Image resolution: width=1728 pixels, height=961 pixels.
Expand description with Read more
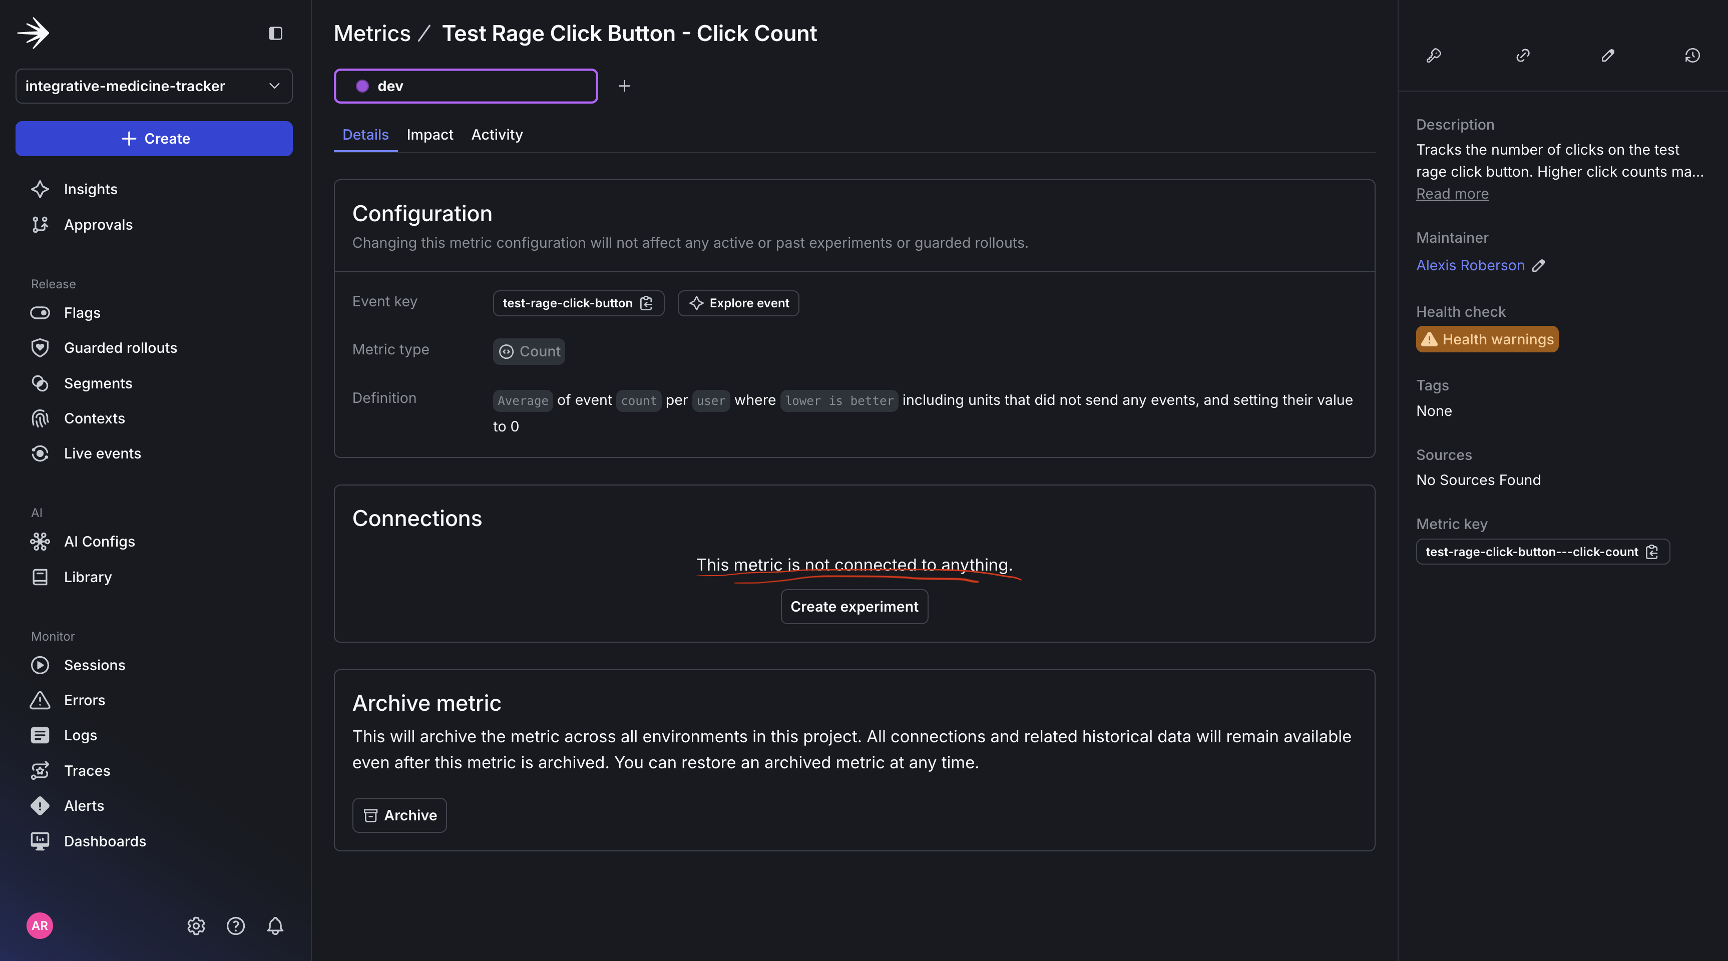click(x=1452, y=194)
